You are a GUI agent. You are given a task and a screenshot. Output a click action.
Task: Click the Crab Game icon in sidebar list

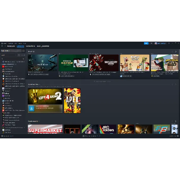[3, 89]
